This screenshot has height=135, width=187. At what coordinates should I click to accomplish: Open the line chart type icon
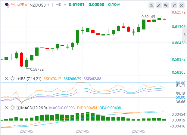point(151,5)
